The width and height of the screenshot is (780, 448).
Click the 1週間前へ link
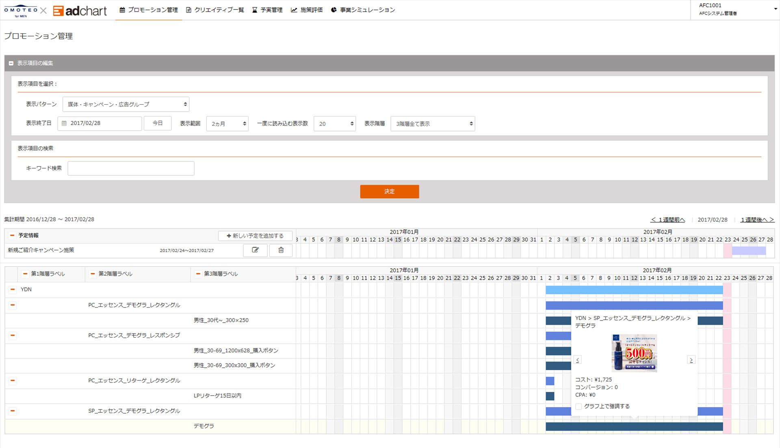pos(667,220)
